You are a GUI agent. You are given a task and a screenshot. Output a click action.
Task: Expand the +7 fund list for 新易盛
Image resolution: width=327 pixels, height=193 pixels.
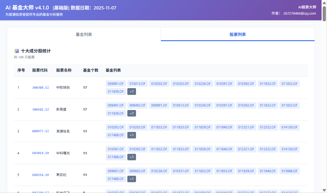[131, 113]
